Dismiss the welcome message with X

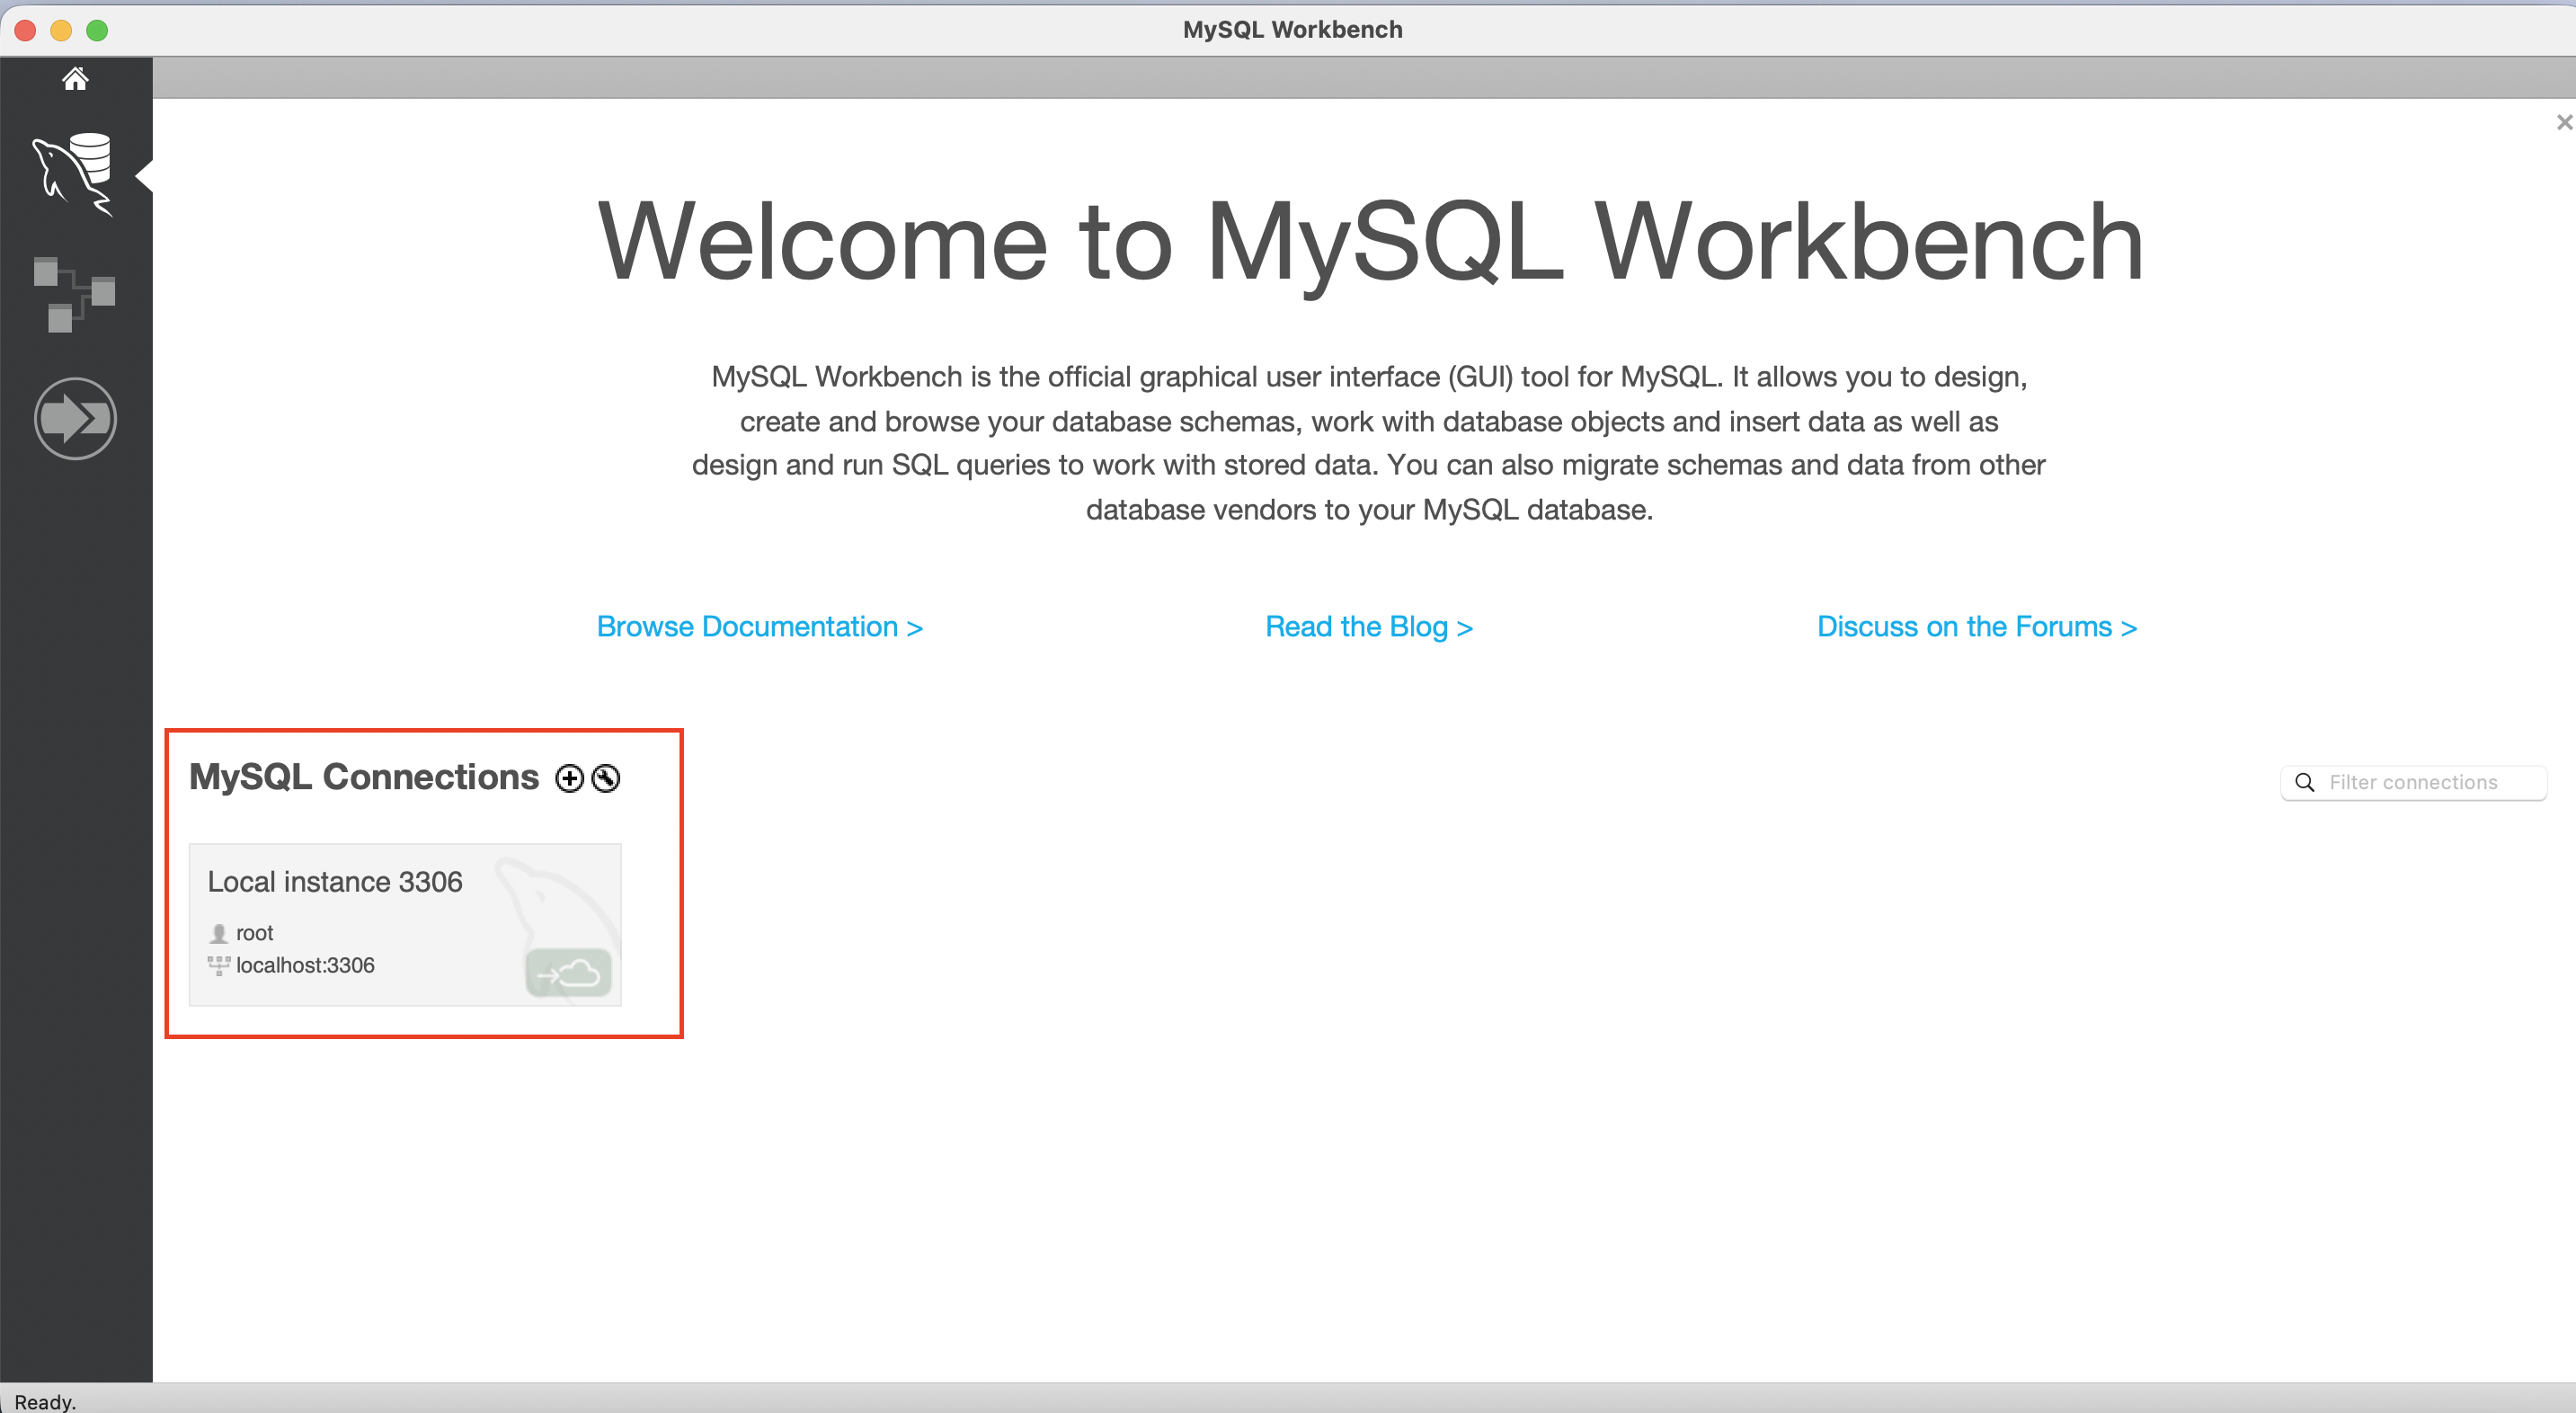tap(2563, 122)
